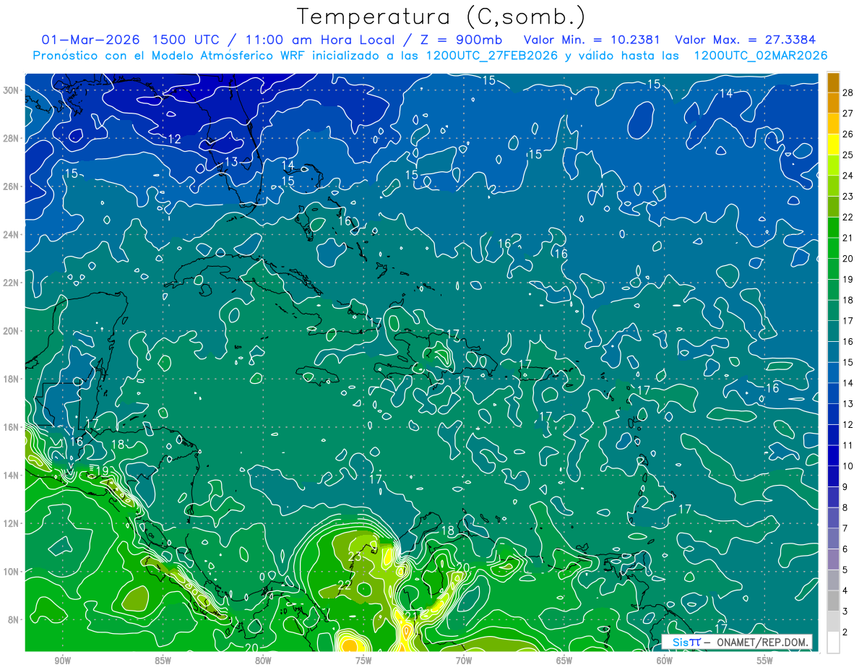
Task: Click the "19" contour label over Central America
Action: pos(102,471)
